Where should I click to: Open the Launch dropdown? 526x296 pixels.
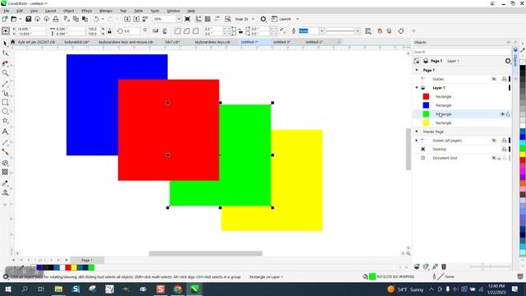coord(298,19)
